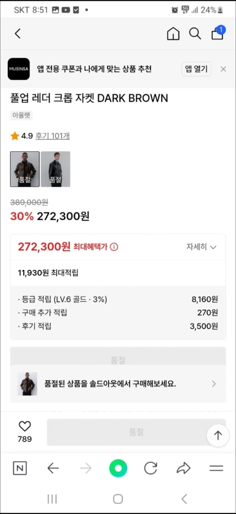Tap the star rating icon

14,136
